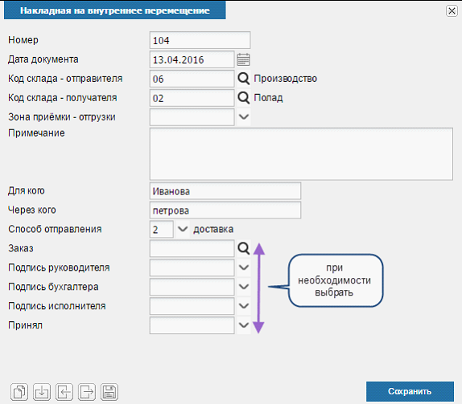
Task: Expand the Подпись исполнителя dropdown
Action: [244, 306]
